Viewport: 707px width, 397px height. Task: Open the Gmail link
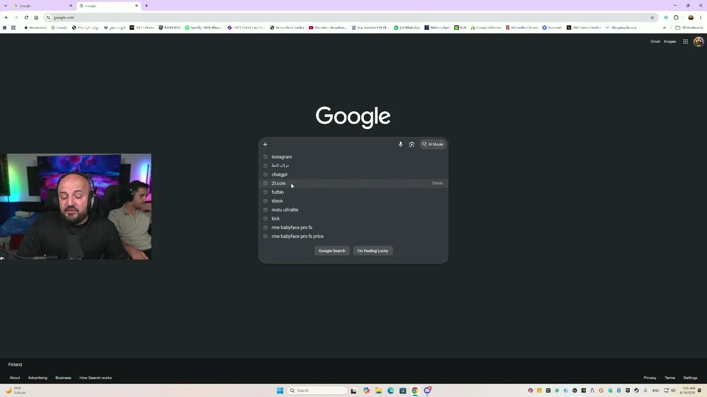(655, 41)
